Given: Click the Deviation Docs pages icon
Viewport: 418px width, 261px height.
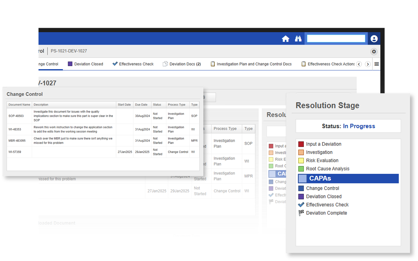Looking at the screenshot, I should point(165,64).
